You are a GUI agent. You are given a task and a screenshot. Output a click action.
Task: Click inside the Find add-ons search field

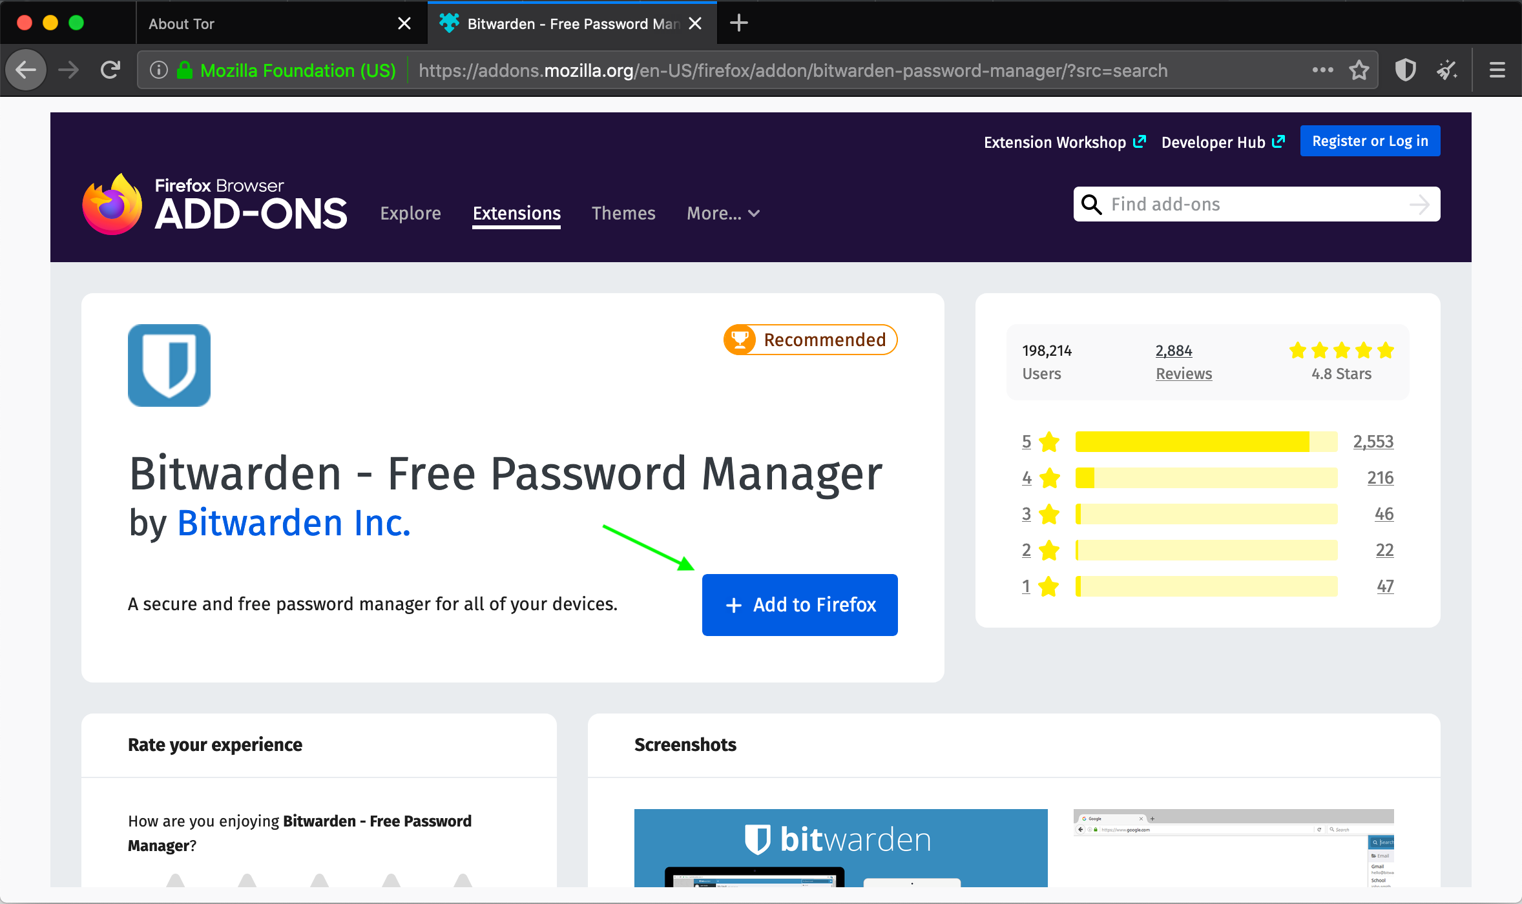[x=1256, y=204]
